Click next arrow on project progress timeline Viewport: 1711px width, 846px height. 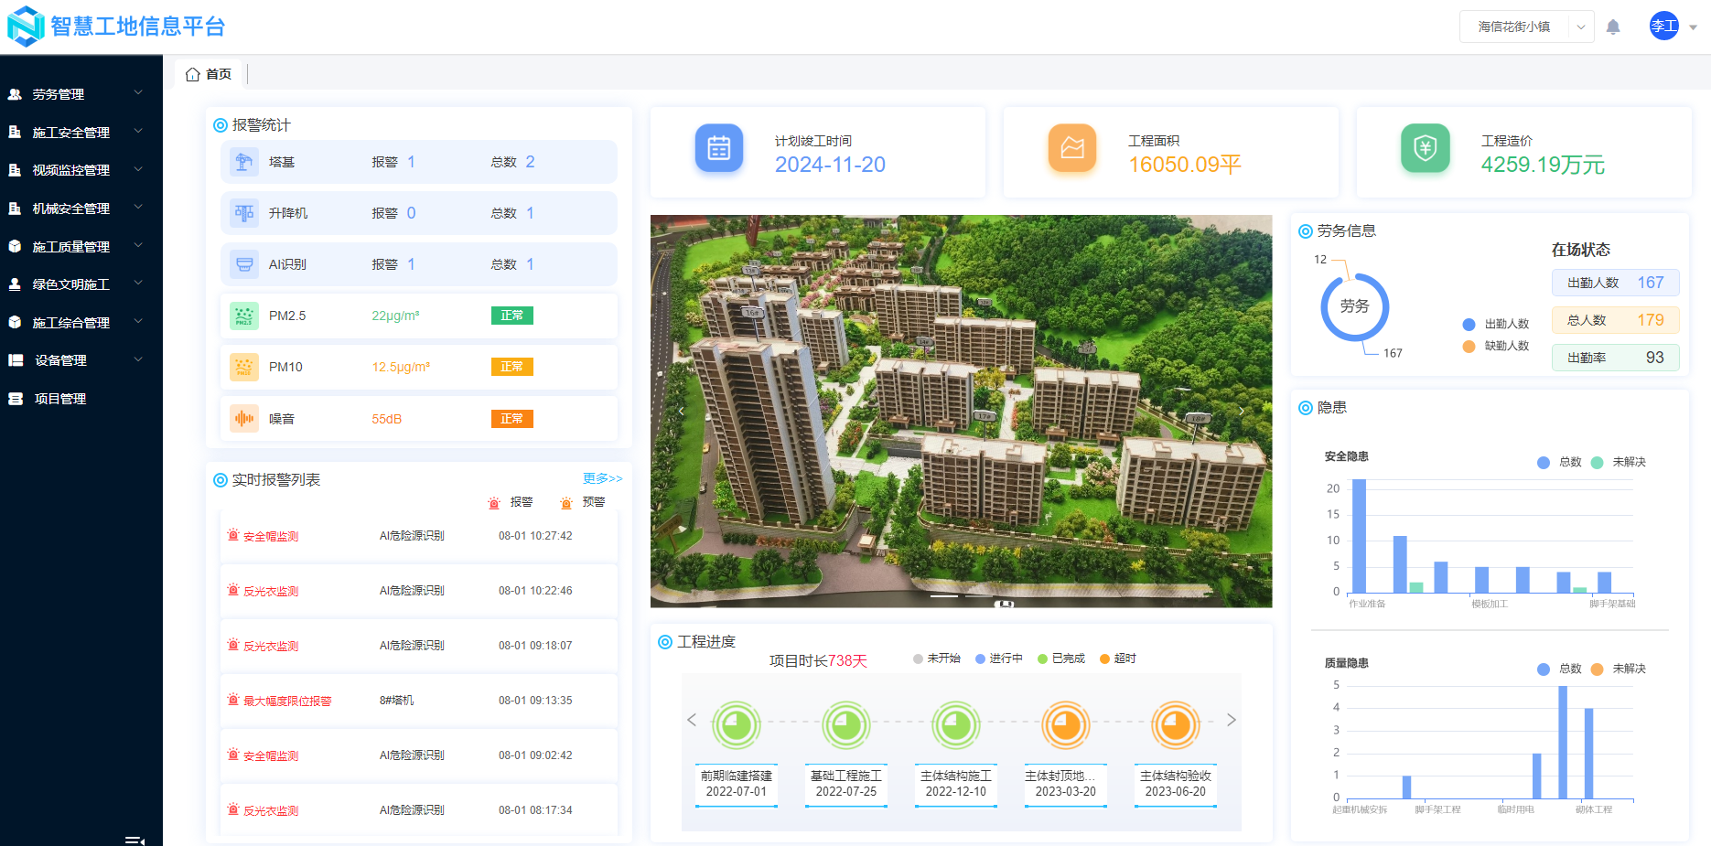pos(1232,720)
